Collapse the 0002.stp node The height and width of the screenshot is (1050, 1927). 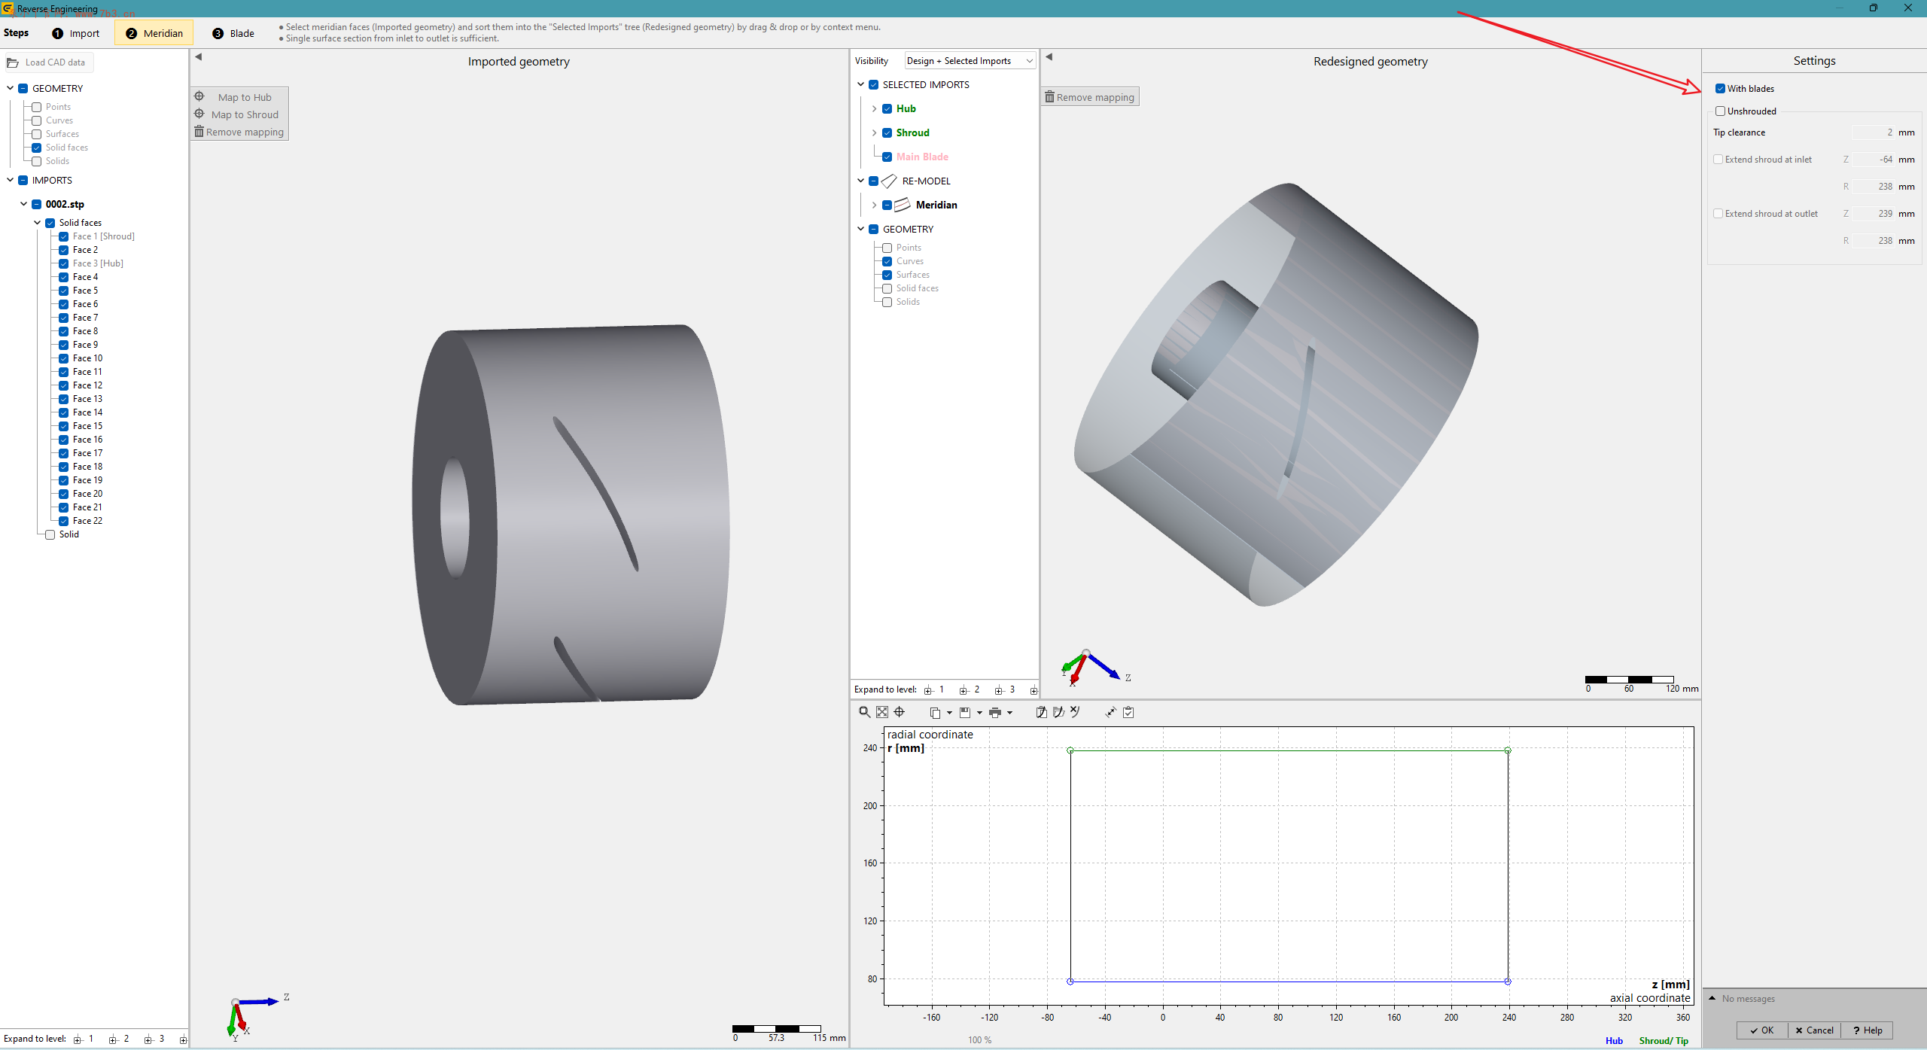pos(23,204)
